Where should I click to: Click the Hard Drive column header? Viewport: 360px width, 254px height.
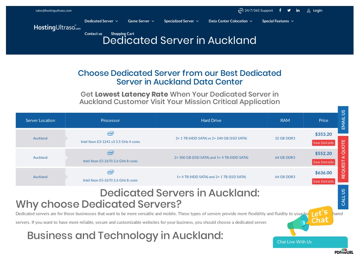pos(211,121)
